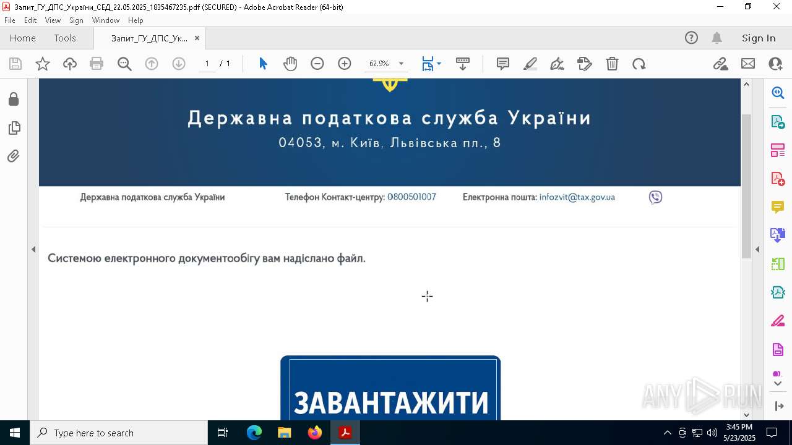Open the Windows Start menu
The height and width of the screenshot is (445, 792).
[x=15, y=433]
